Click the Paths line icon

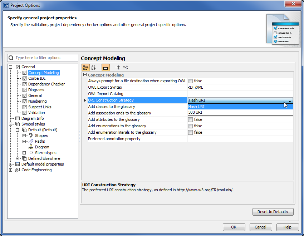[x=31, y=141]
